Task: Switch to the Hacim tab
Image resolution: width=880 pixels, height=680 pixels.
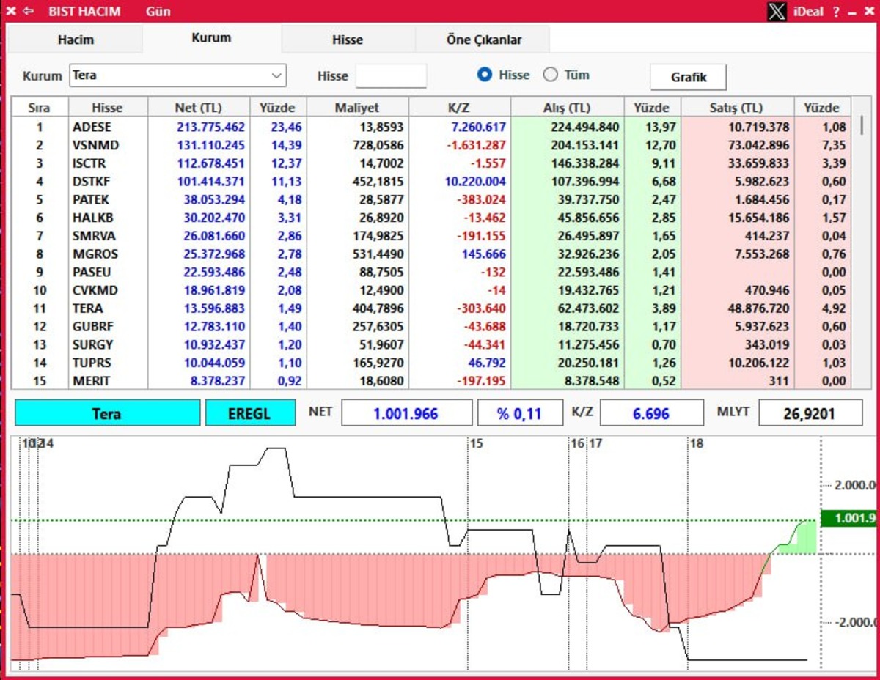Action: pyautogui.click(x=76, y=40)
